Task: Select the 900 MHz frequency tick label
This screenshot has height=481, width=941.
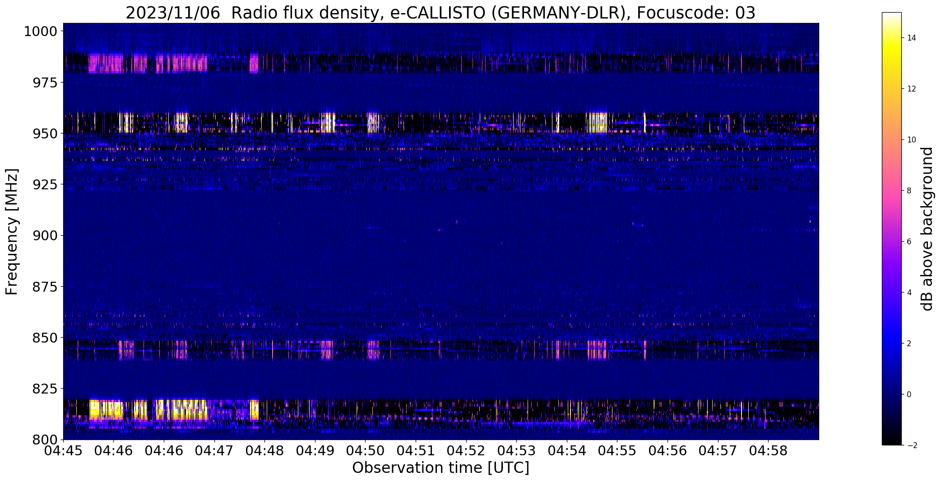Action: [45, 236]
